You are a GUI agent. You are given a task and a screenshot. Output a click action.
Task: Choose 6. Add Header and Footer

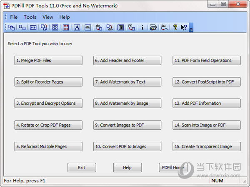[x=127, y=60]
